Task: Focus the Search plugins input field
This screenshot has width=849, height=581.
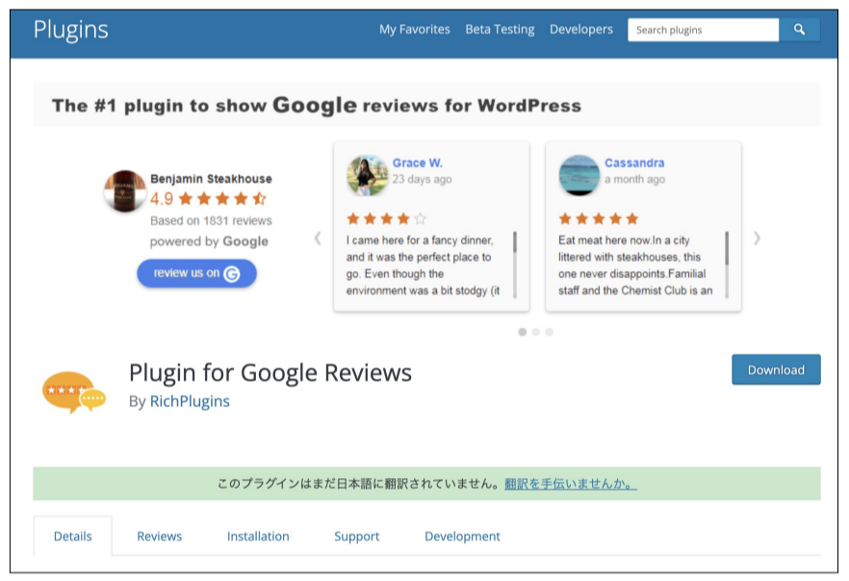Action: point(704,30)
